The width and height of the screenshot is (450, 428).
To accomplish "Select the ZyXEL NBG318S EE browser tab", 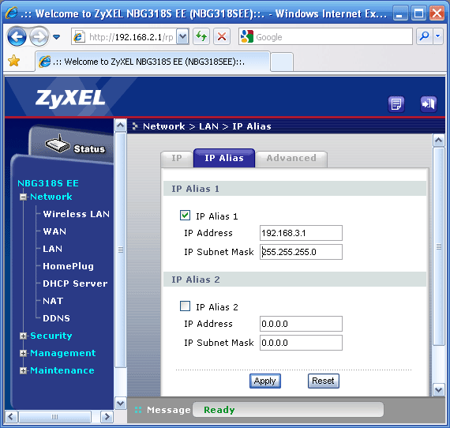I will (x=152, y=62).
